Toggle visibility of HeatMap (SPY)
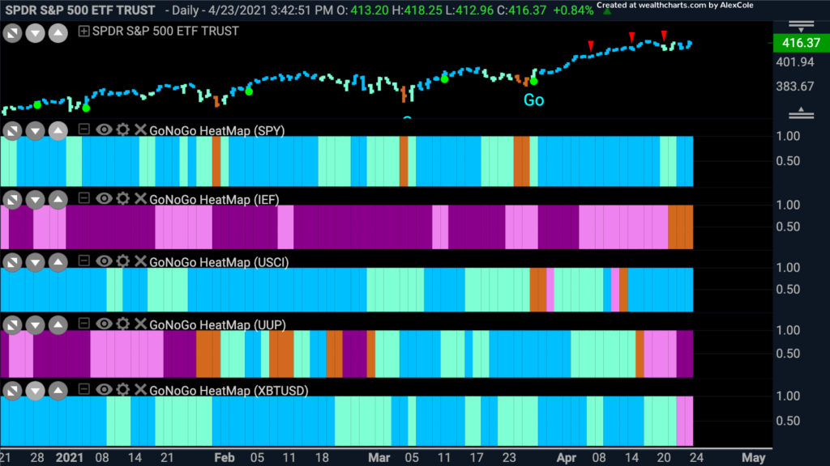830x466 pixels. pos(104,129)
